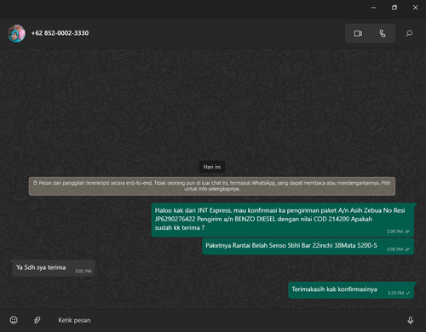The height and width of the screenshot is (332, 426).
Task: Open contact info for +62 852-0002-3330
Action: (x=60, y=33)
